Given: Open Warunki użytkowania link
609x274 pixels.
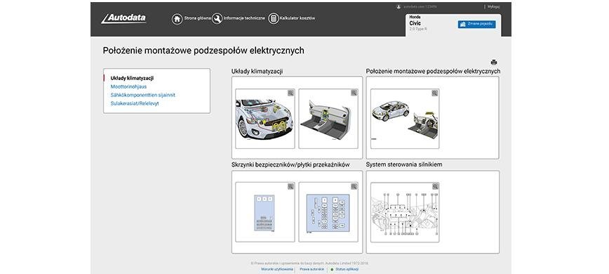Looking at the screenshot, I should (277, 269).
